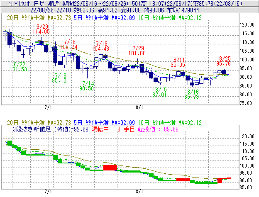Click the 8/25 95.76 high label
The width and height of the screenshot is (259, 197).
[x=223, y=61]
